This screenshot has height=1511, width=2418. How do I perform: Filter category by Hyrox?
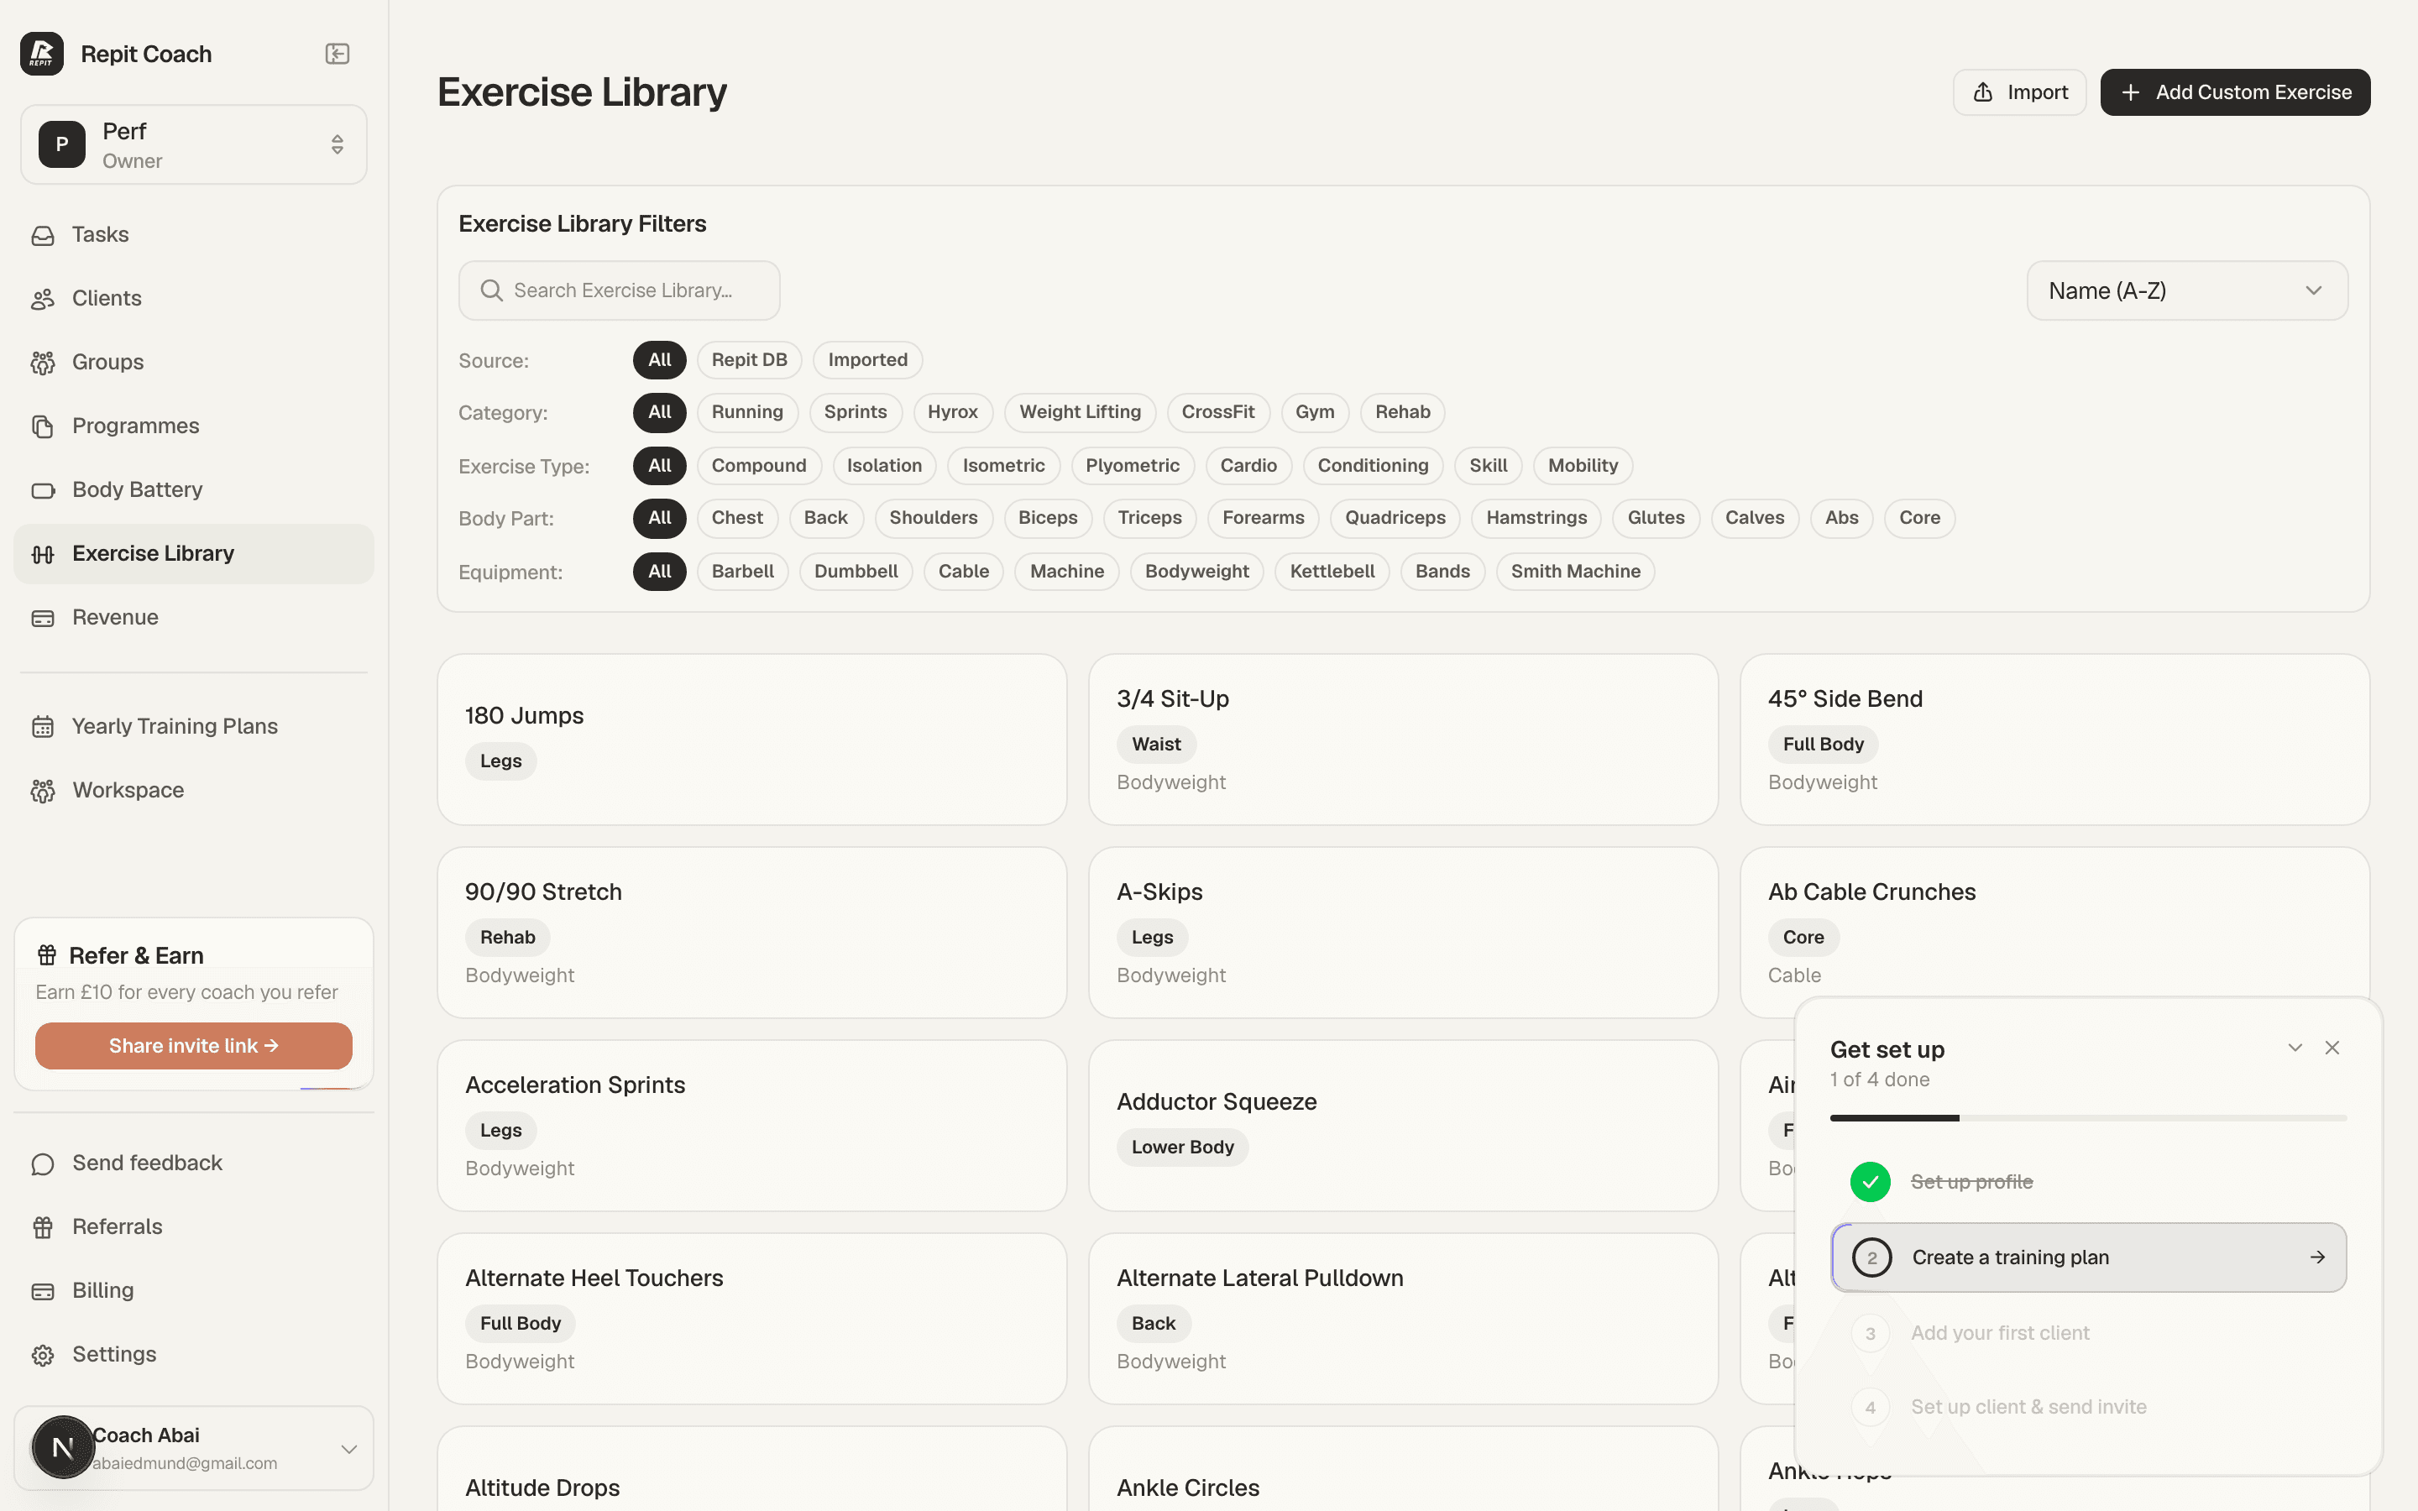click(x=952, y=413)
